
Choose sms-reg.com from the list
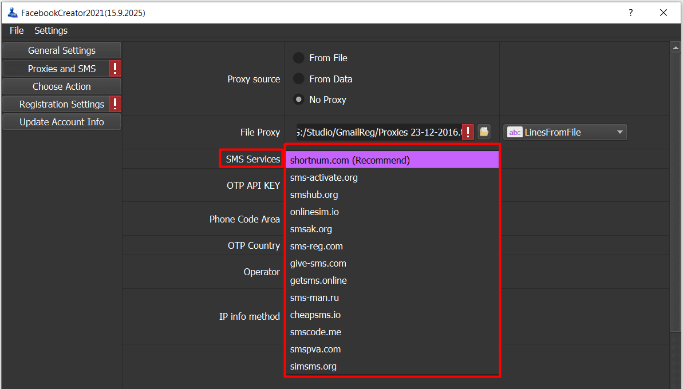click(x=392, y=247)
